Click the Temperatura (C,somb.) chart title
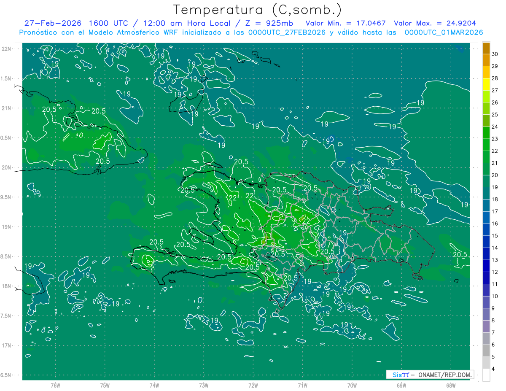The image size is (506, 391). click(x=257, y=10)
